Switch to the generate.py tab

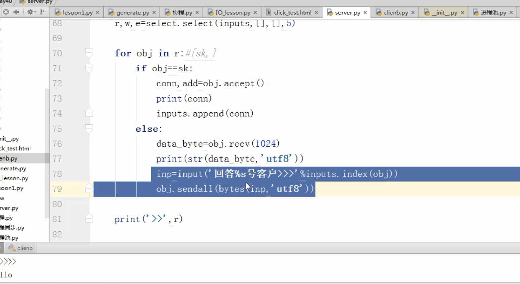tap(132, 12)
